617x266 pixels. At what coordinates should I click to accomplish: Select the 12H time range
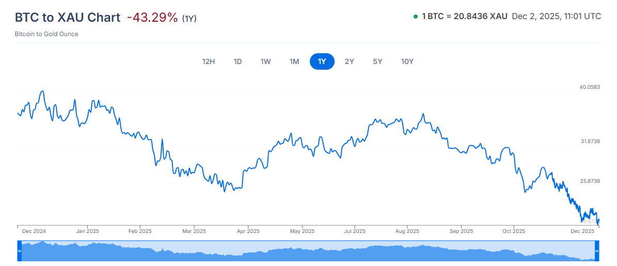tap(208, 61)
